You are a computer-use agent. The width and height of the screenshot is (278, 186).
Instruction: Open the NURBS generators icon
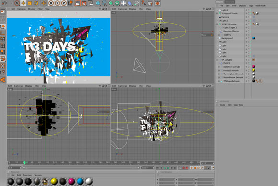click(x=111, y=3)
